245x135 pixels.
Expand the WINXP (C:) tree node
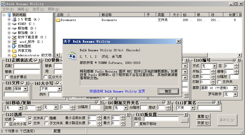point(9,24)
